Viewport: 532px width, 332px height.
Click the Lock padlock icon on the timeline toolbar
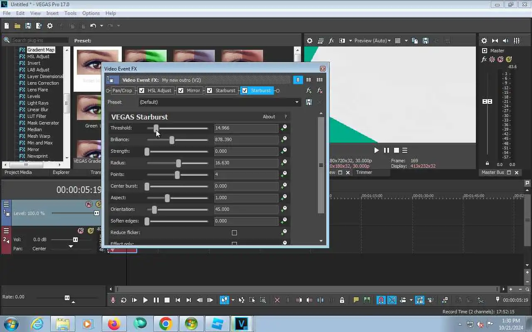tap(342, 300)
